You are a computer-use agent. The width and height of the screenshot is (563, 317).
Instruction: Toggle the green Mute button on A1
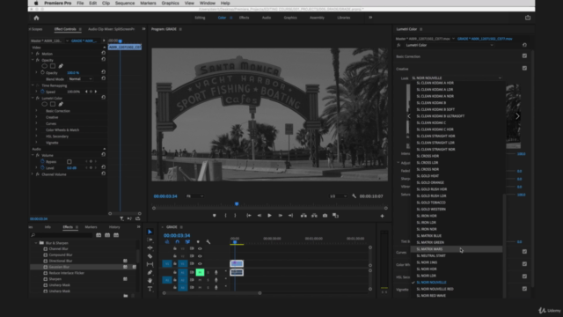(200, 272)
